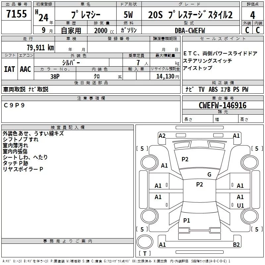This screenshot has width=265, height=265.
Task: Click the interior grade C under 内装
Action: tap(258, 30)
